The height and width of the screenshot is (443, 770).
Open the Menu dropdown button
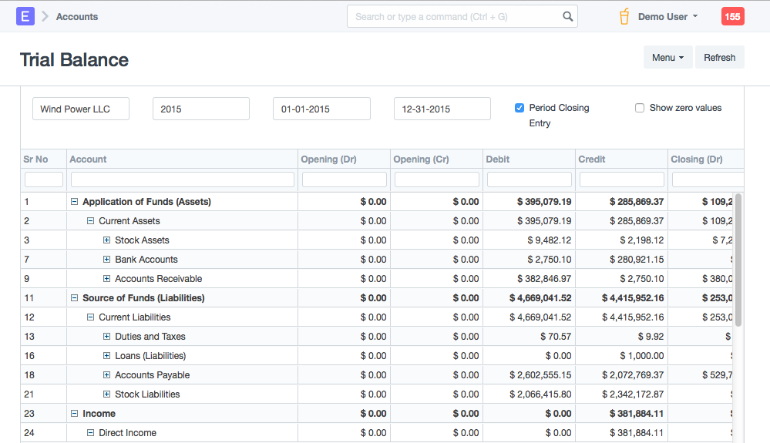pyautogui.click(x=667, y=58)
